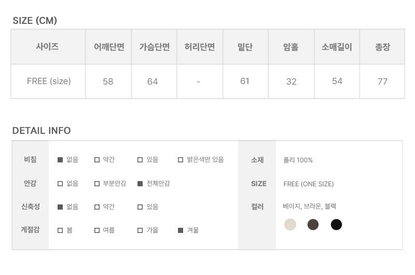415x275 pixels.
Task: Check 있음 box in 비침 row
Action: pyautogui.click(x=140, y=160)
